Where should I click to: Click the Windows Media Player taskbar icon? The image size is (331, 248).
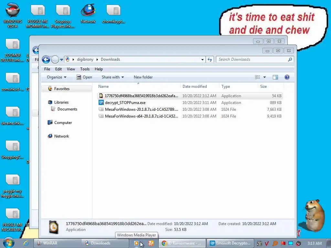pos(136,243)
